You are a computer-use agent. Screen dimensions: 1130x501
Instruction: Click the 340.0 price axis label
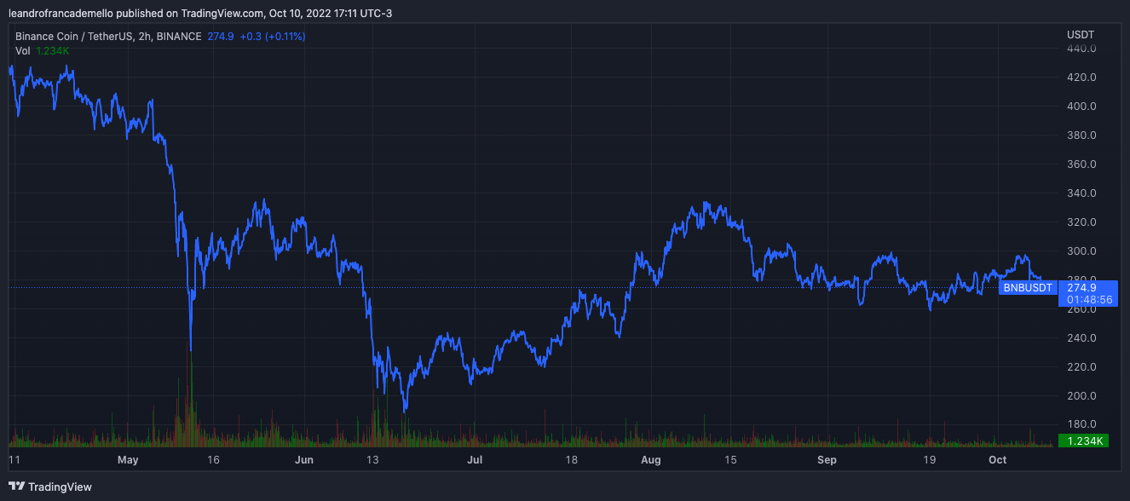click(x=1081, y=193)
